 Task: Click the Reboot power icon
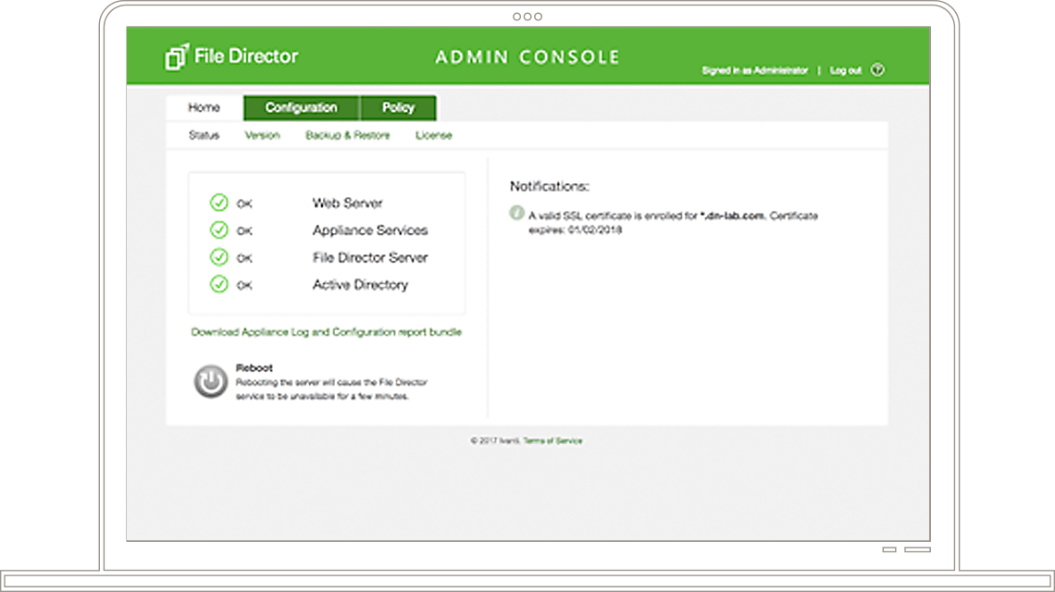[211, 381]
